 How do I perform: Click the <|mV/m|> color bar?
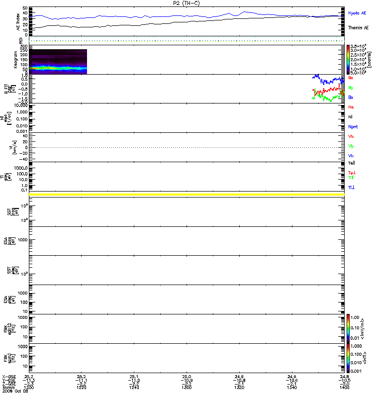tap(348, 329)
